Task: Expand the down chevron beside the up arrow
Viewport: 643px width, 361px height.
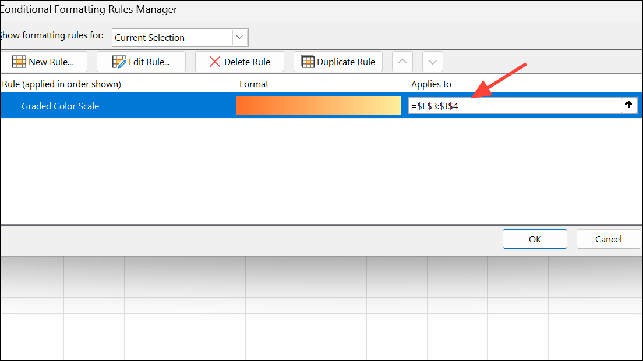Action: (x=432, y=61)
